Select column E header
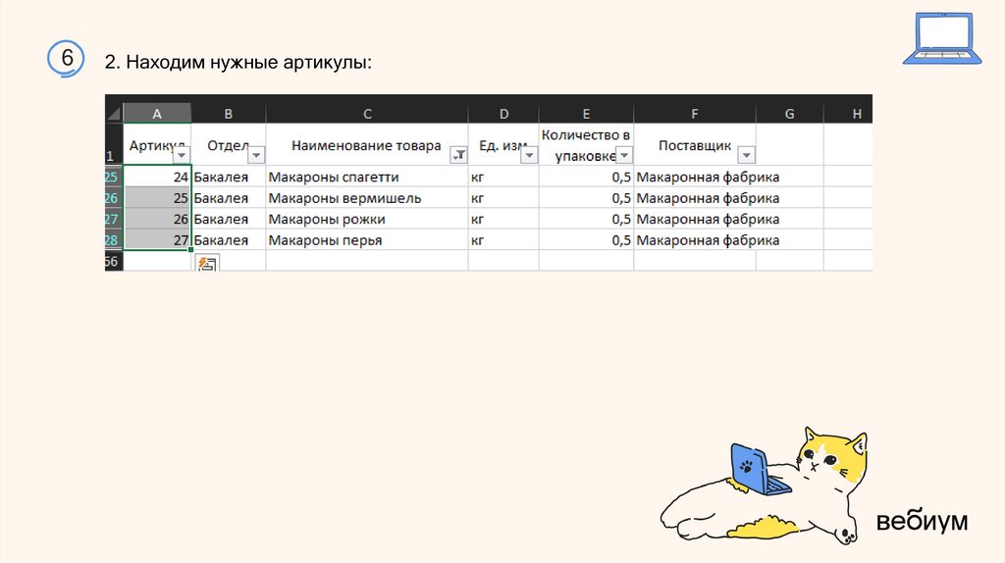 click(x=586, y=114)
